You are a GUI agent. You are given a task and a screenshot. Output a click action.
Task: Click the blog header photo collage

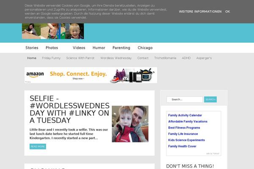[53, 31]
